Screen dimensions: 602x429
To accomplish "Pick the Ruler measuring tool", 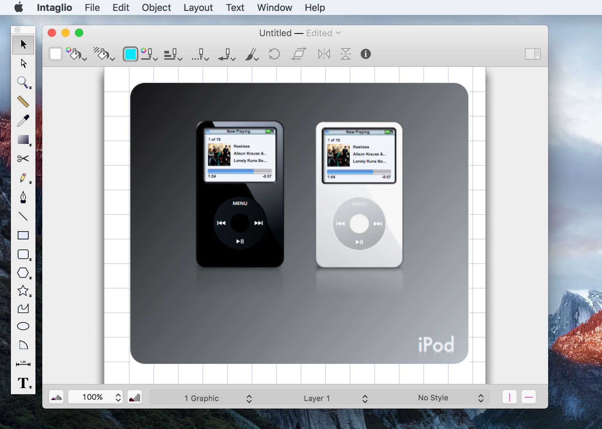I will [x=23, y=101].
